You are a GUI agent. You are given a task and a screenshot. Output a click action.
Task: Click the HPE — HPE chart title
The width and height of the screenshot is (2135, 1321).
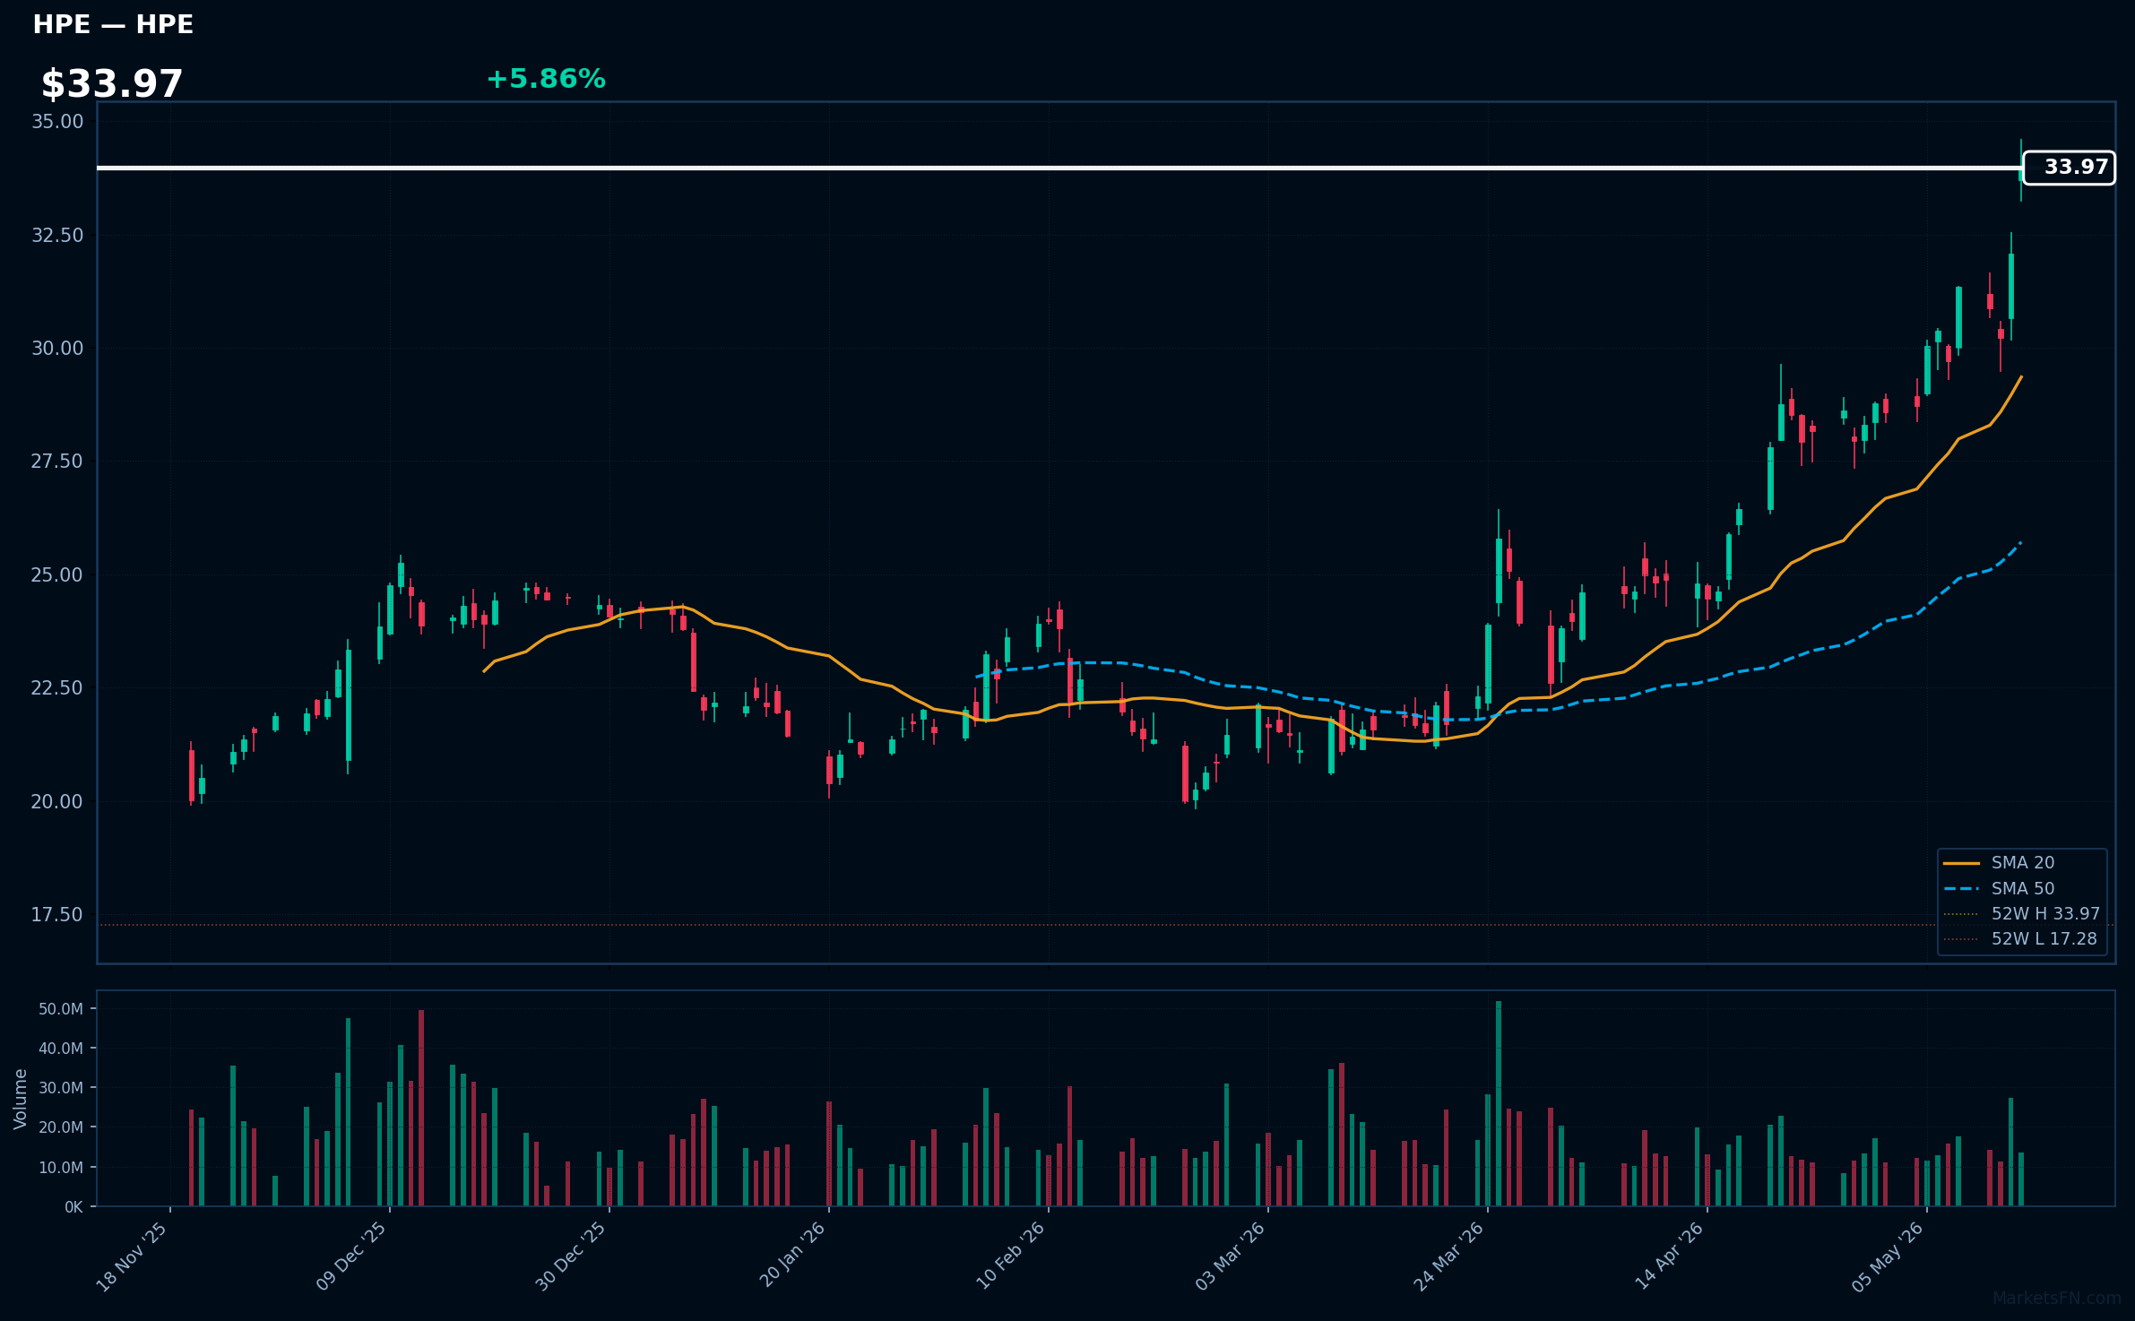click(113, 25)
